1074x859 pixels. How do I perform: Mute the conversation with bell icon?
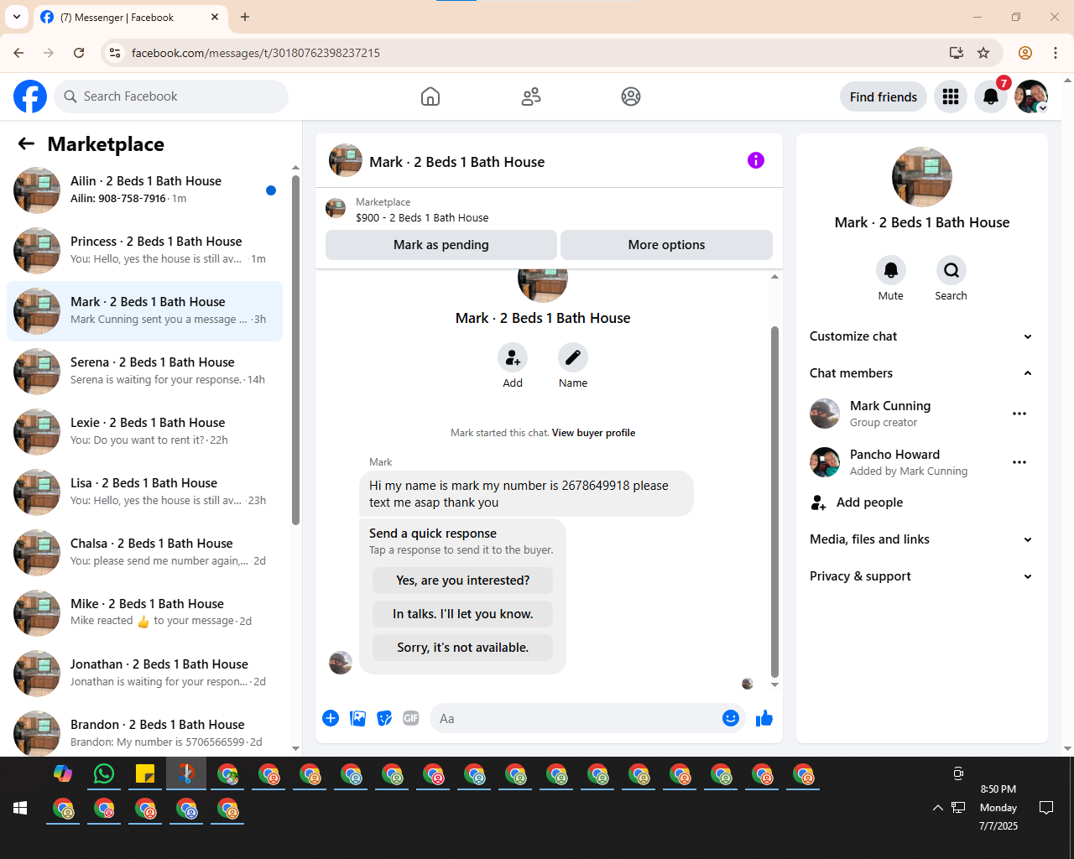(x=891, y=270)
